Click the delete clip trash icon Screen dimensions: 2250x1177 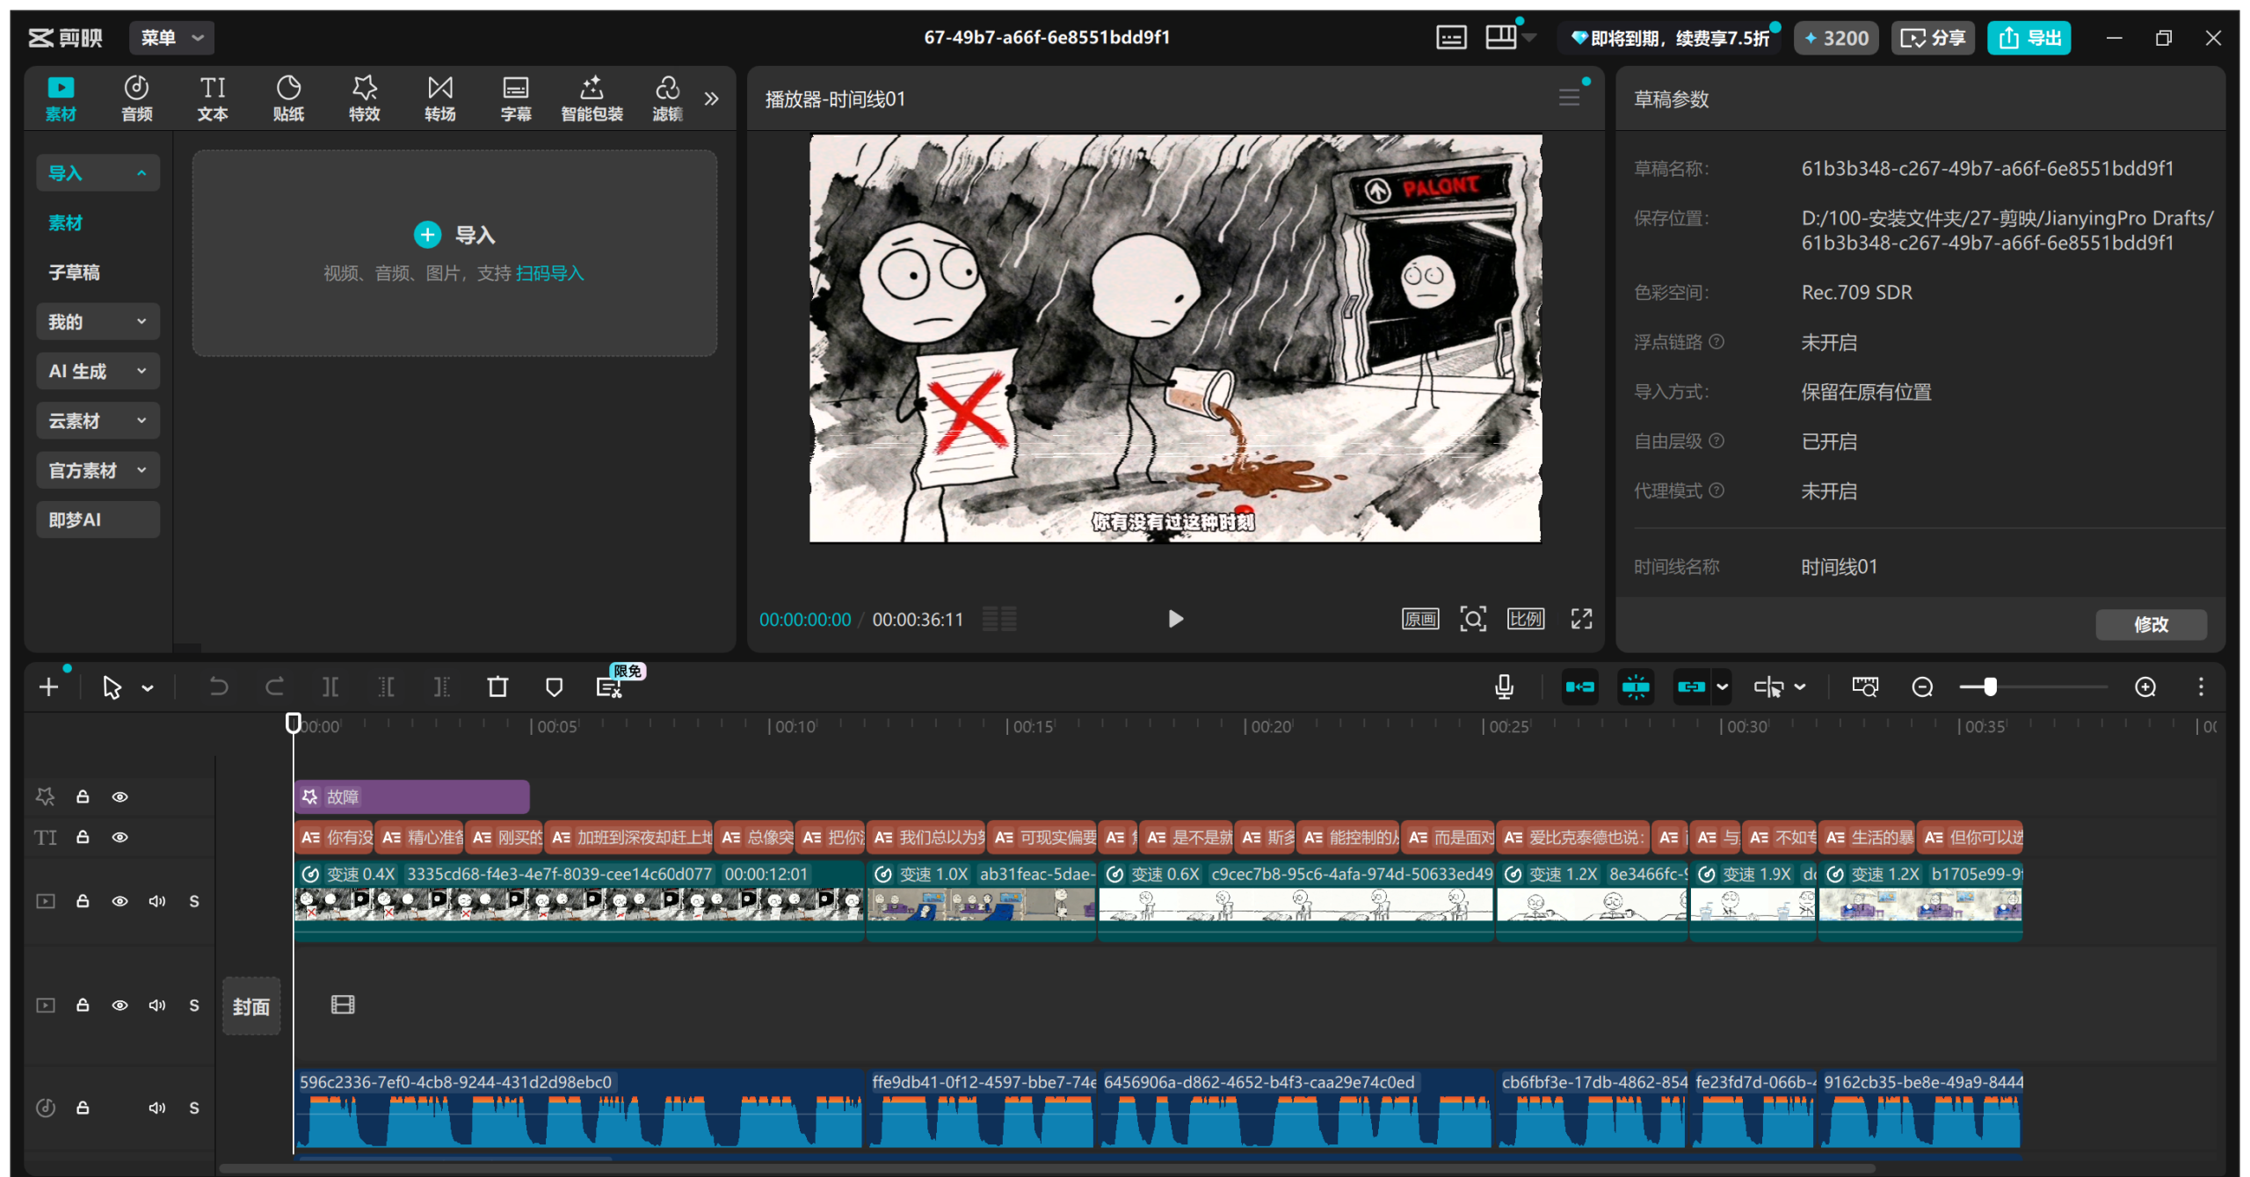(x=497, y=687)
